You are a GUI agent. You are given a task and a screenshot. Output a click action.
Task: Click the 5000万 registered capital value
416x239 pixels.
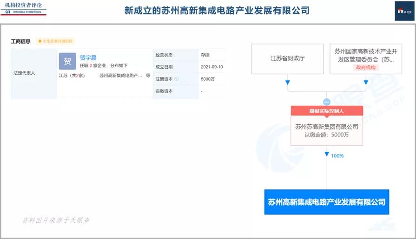point(208,79)
